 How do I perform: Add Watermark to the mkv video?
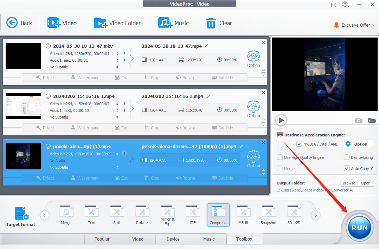coord(85,78)
